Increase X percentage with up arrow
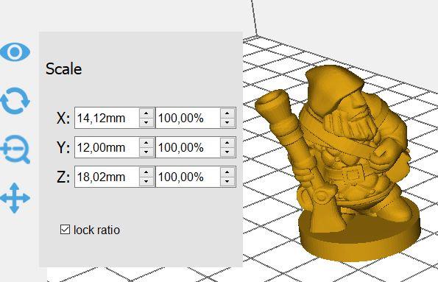The width and height of the screenshot is (438, 282). (227, 113)
